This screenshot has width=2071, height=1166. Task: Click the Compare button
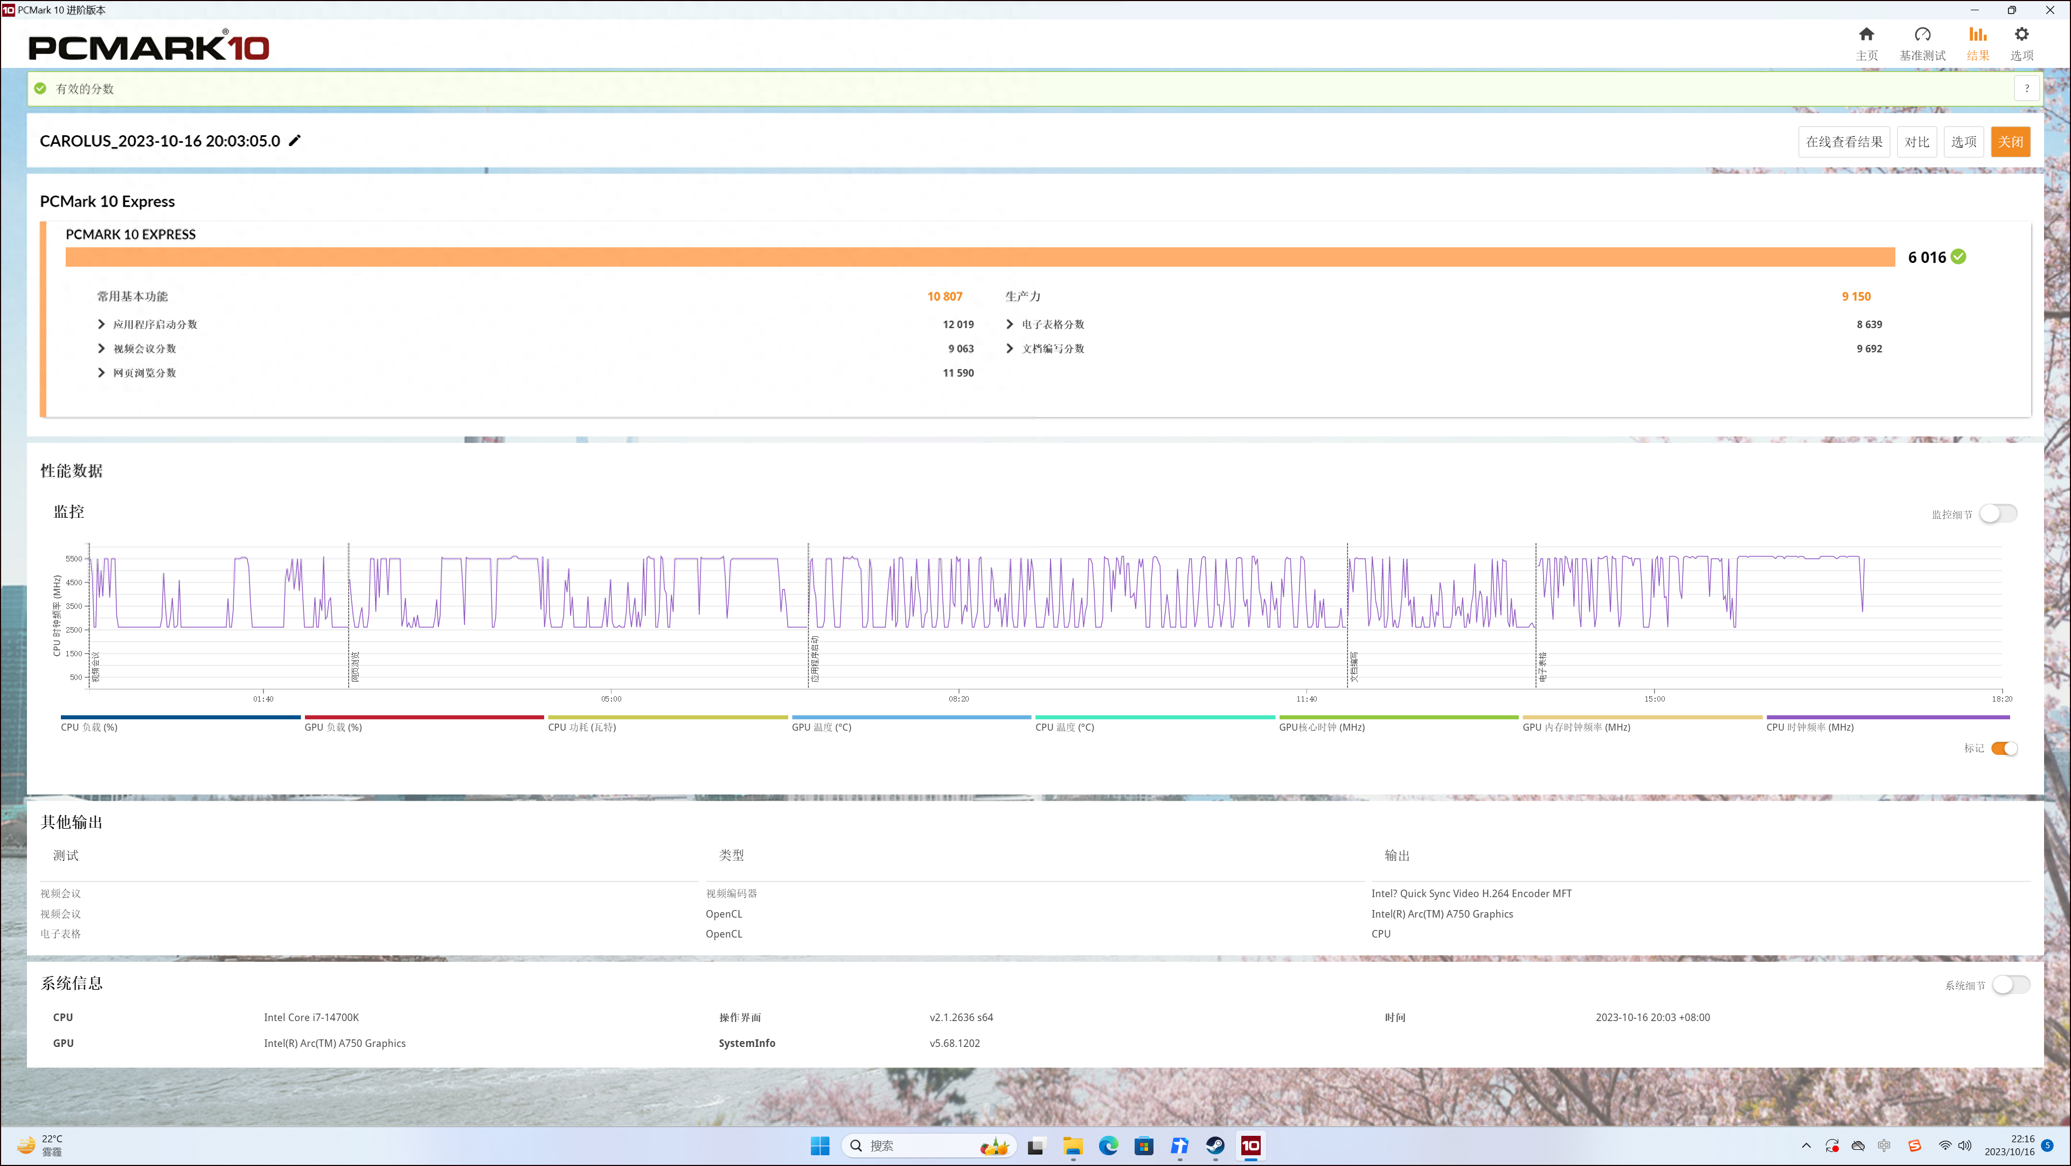tap(1916, 142)
